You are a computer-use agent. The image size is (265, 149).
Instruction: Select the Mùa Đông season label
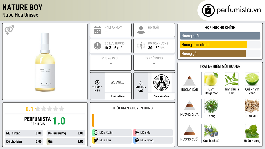(147, 140)
